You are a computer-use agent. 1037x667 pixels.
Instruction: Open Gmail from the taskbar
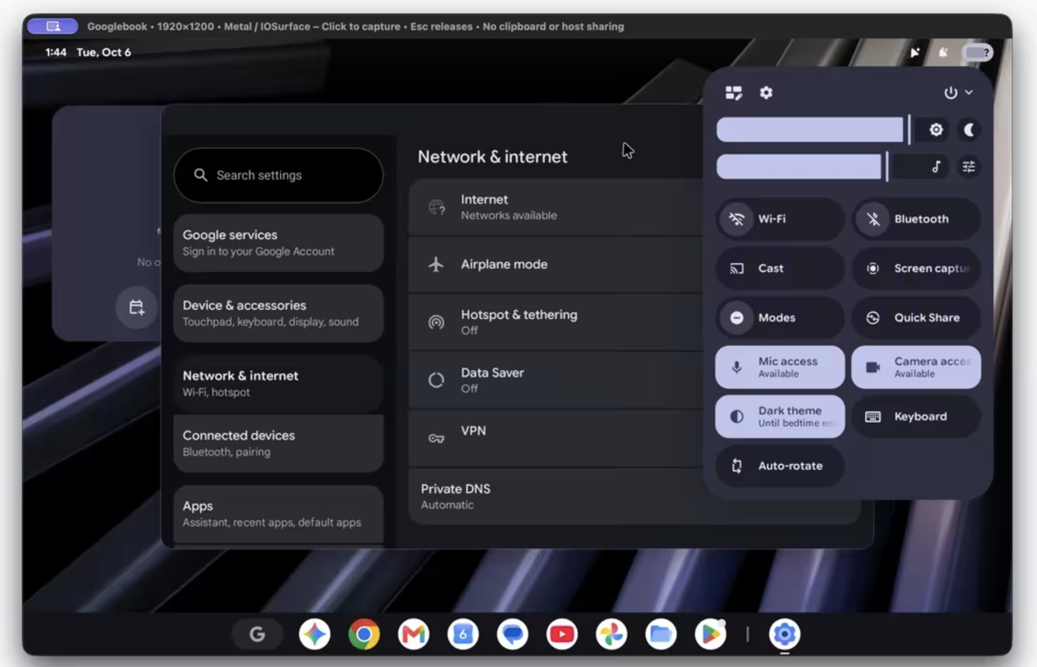click(413, 634)
